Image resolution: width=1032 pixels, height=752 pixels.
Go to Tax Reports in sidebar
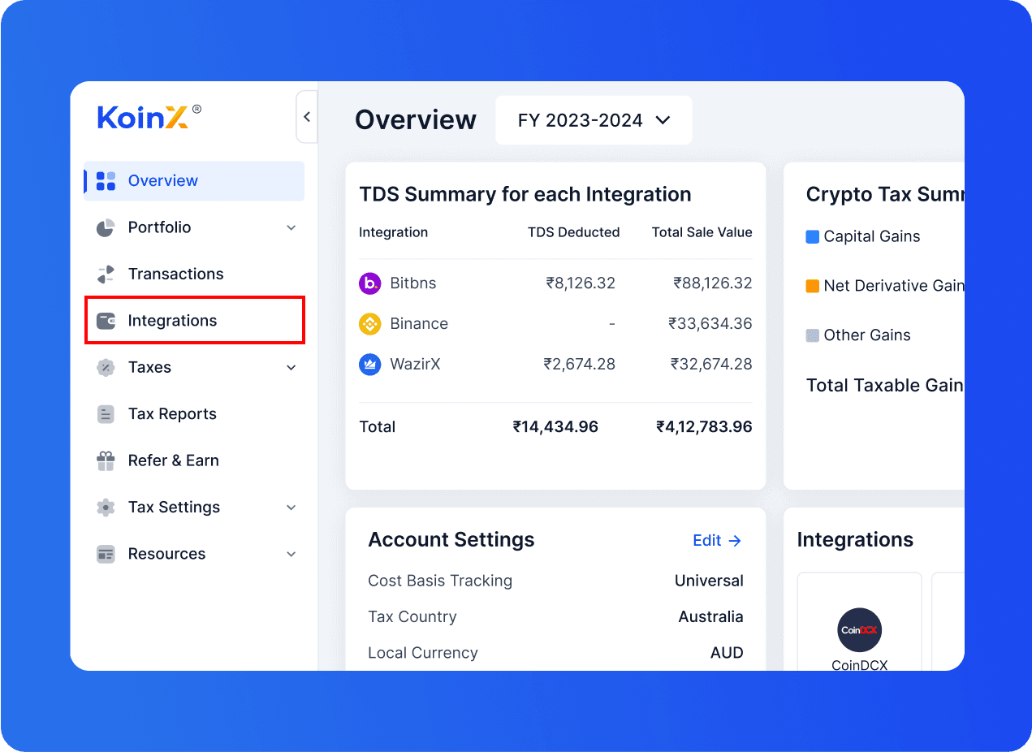172,414
